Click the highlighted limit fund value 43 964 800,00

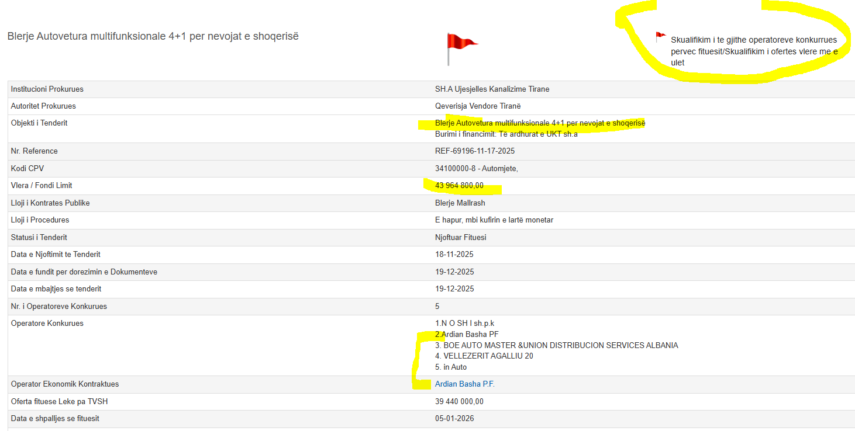[x=459, y=186]
